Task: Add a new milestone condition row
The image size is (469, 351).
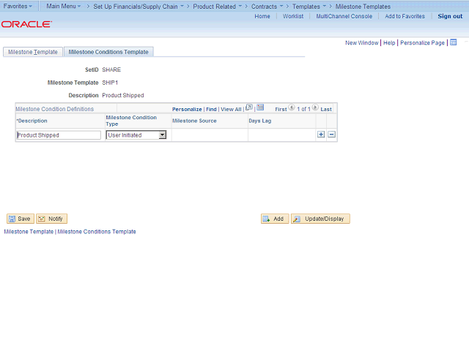Action: click(321, 135)
